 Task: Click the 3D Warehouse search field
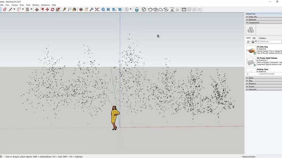coord(269,42)
